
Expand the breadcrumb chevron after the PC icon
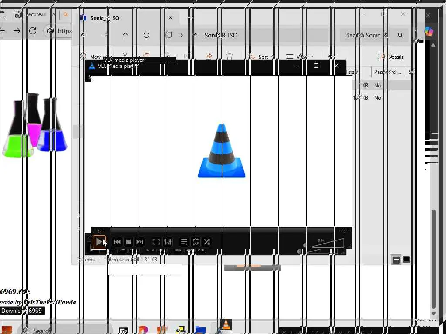click(x=182, y=35)
